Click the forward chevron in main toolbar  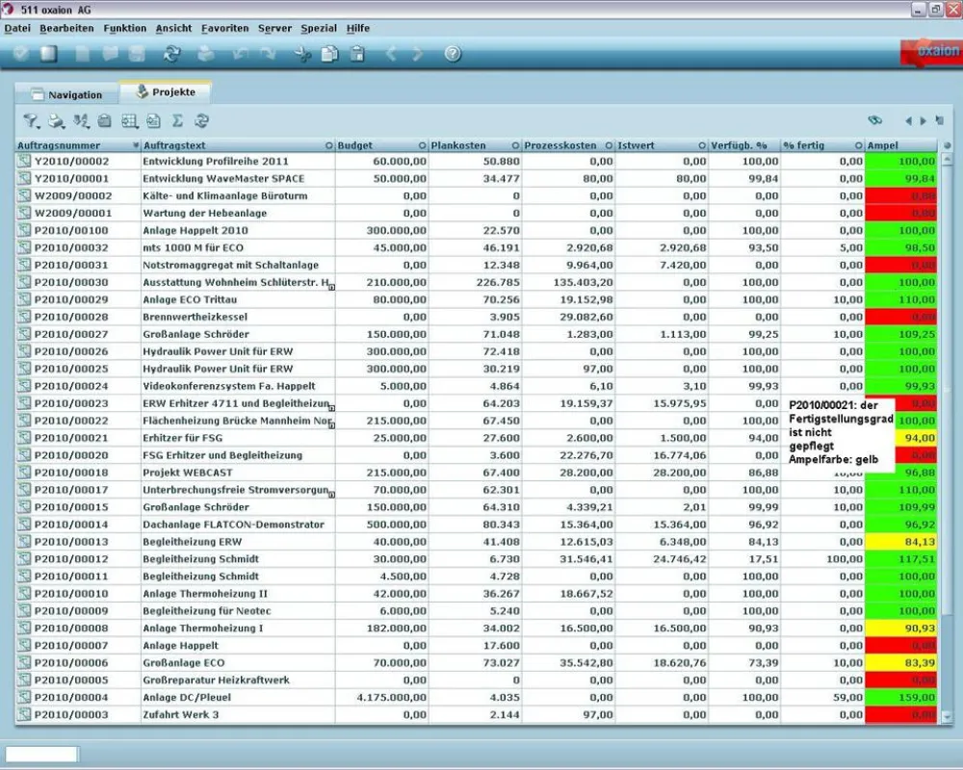[418, 54]
